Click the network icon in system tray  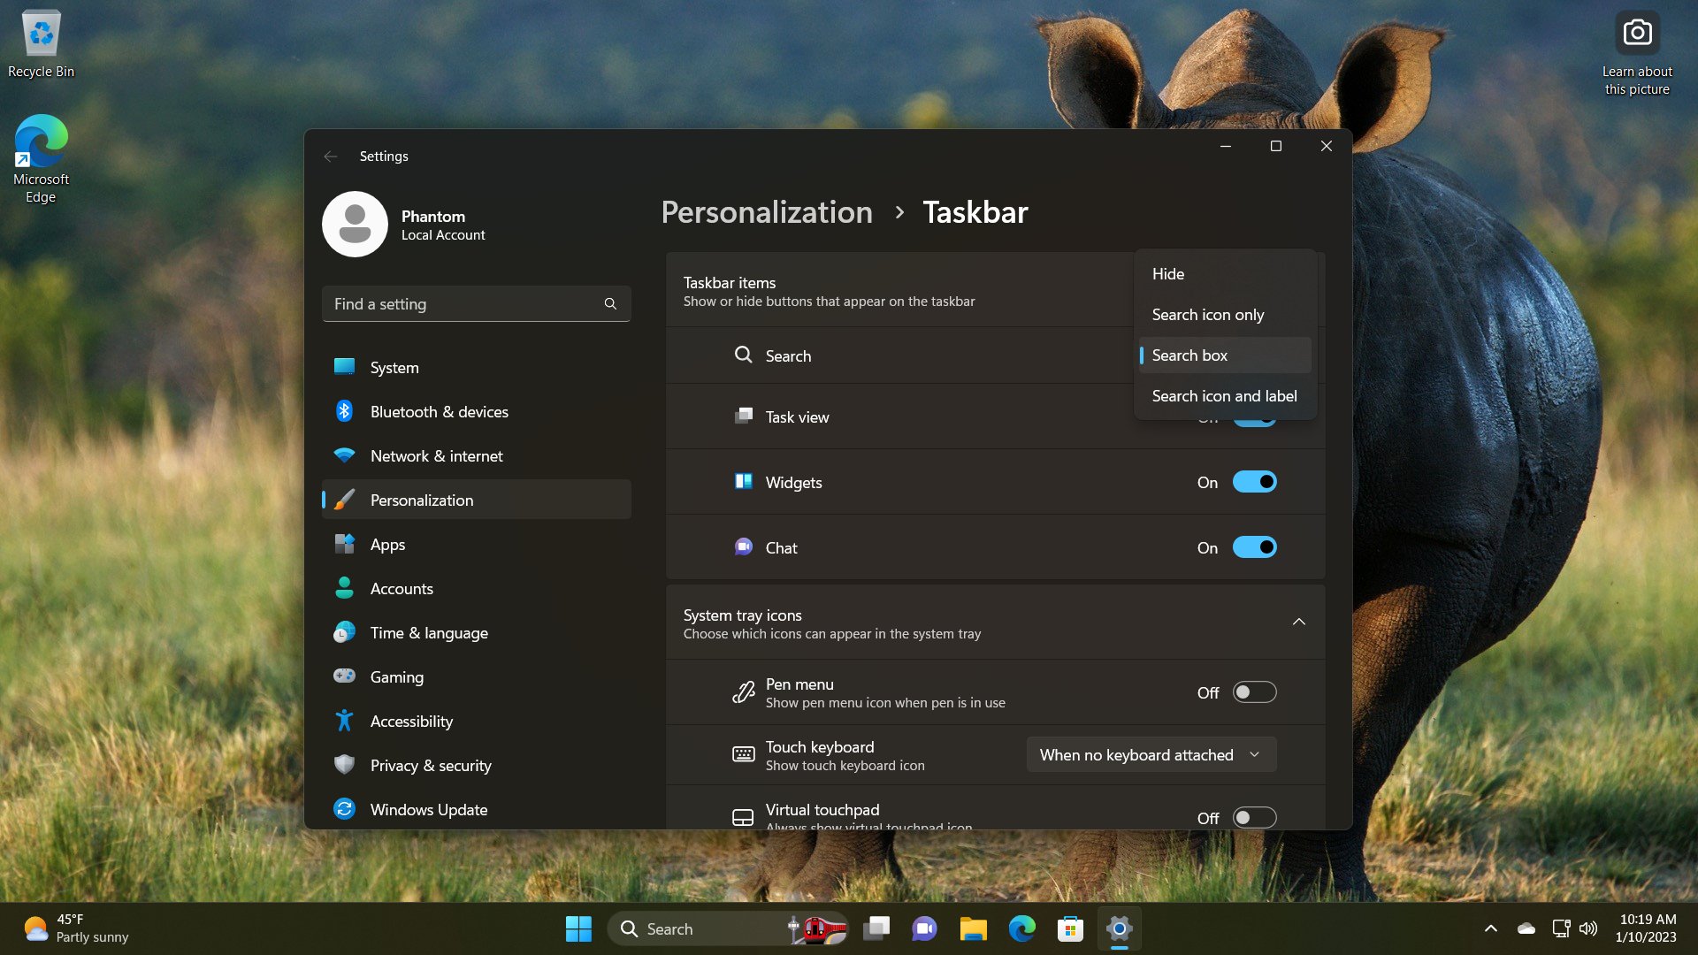point(1562,928)
